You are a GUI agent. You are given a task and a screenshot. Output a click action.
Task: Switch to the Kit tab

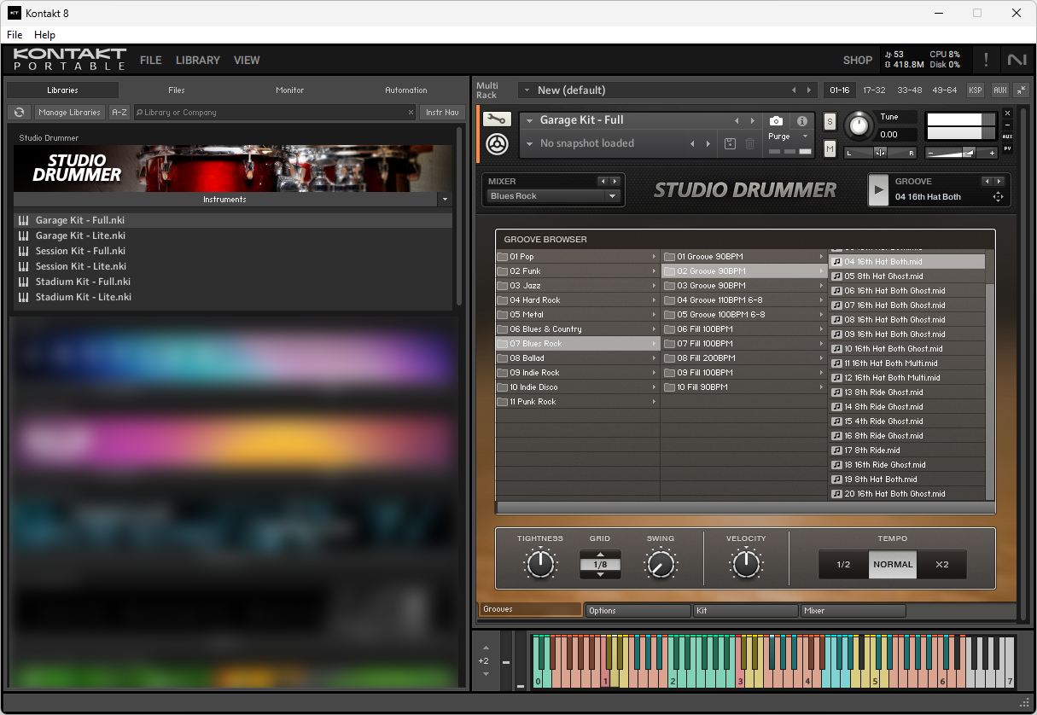[x=745, y=611]
